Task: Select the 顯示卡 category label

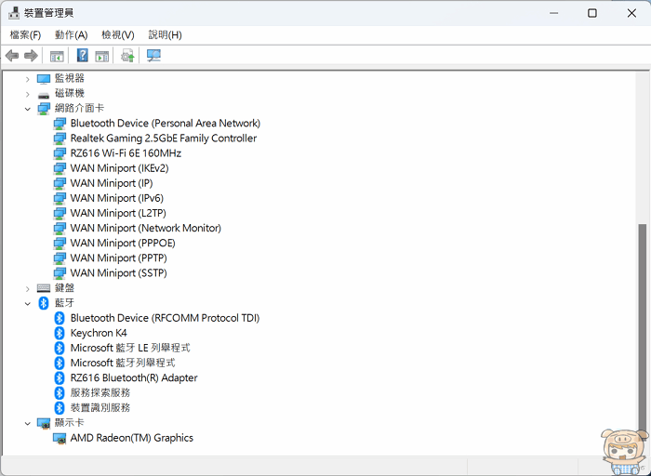Action: [70, 423]
